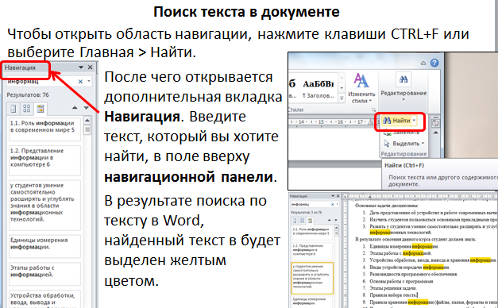The width and height of the screenshot is (498, 308).
Task: Click the line 'Основы работы с программами'
Action: pos(401,281)
